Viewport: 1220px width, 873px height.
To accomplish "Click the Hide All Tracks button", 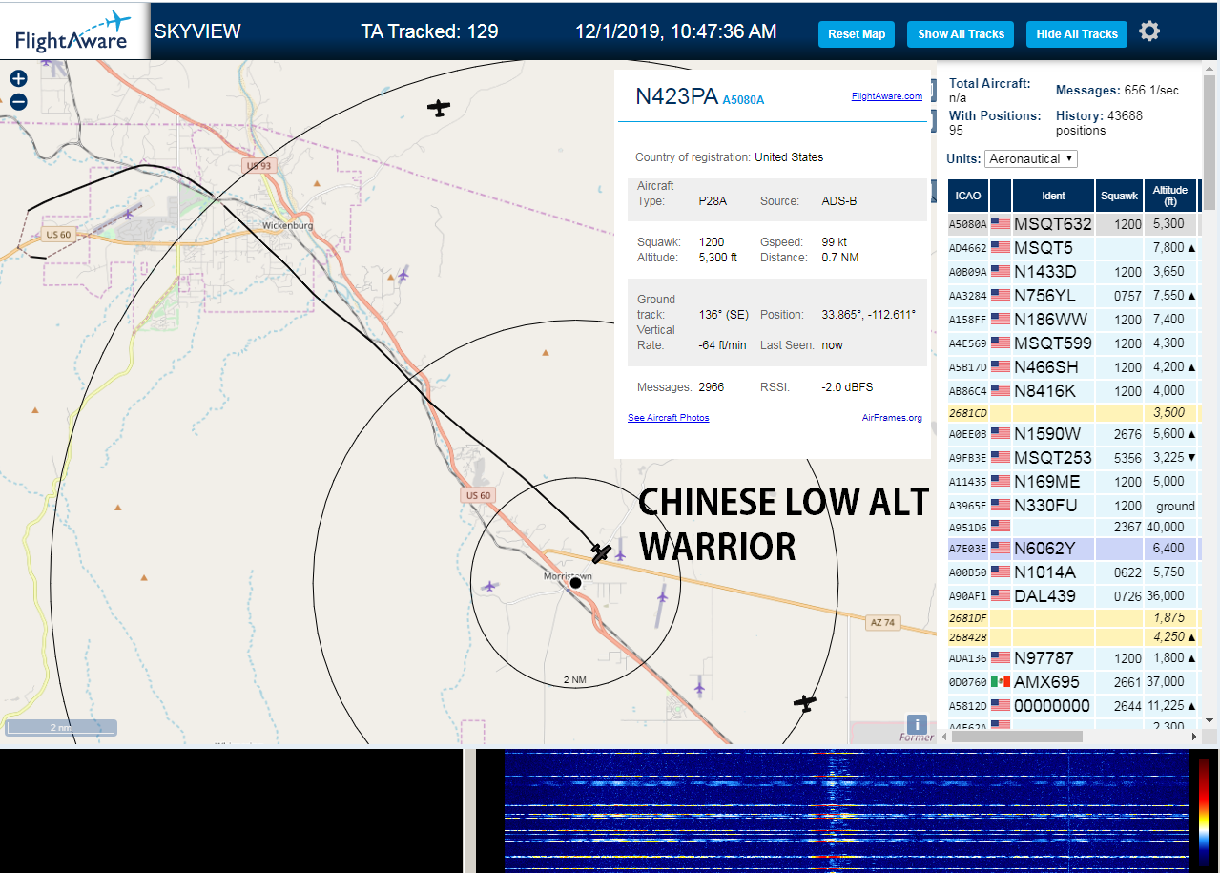I will tap(1077, 34).
